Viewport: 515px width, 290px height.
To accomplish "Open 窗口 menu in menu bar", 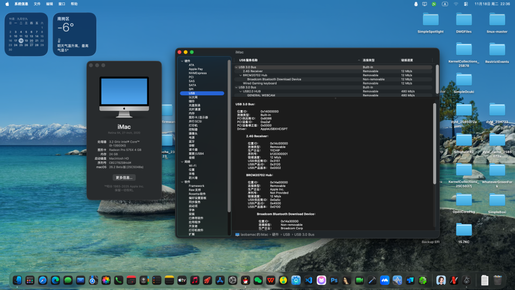I will pyautogui.click(x=62, y=4).
